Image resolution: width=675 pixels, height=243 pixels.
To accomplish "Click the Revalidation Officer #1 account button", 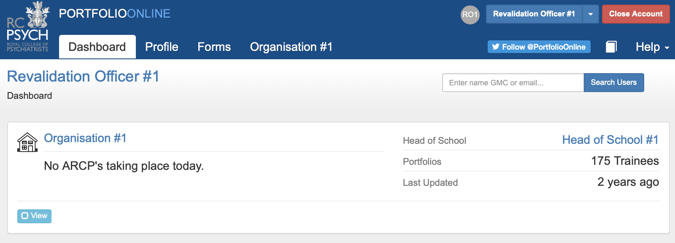I will [x=534, y=14].
